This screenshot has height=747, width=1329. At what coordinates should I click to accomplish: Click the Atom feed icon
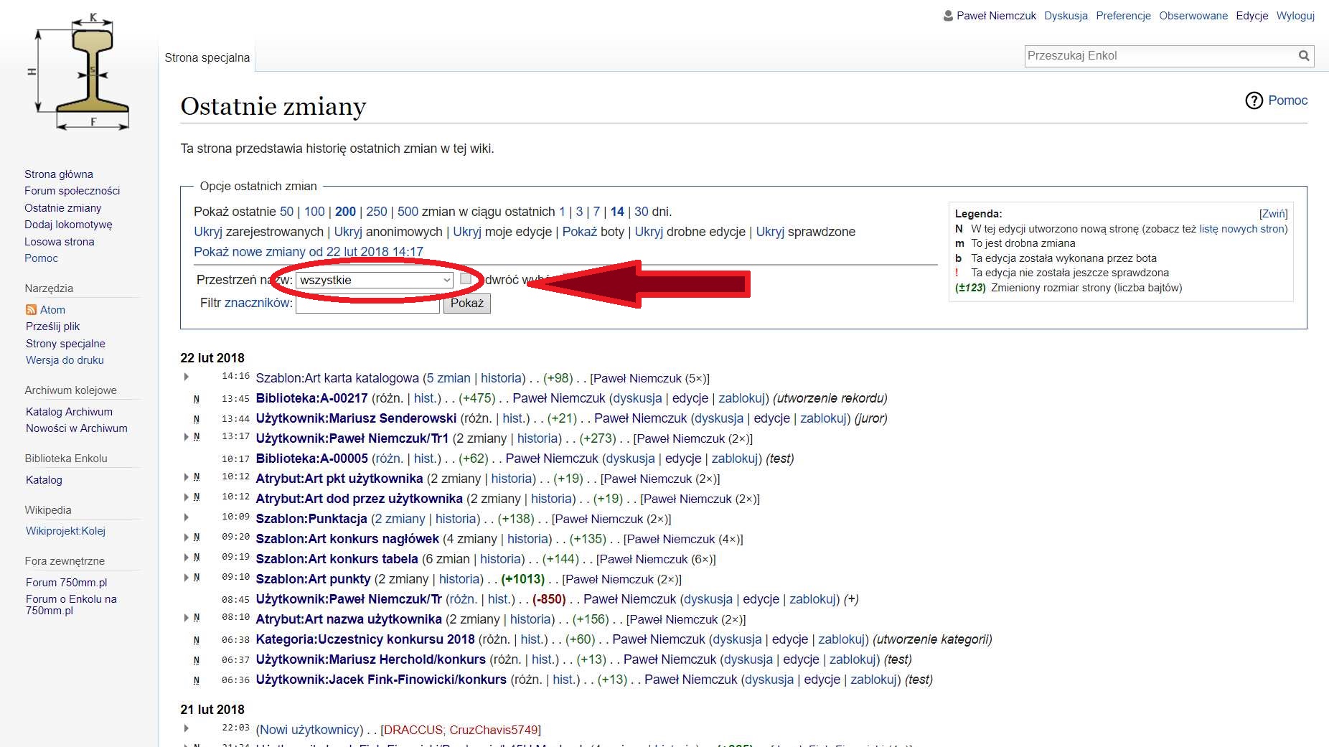coord(31,310)
